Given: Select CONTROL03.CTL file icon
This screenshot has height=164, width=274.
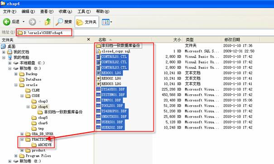Looking at the screenshot, I should pyautogui.click(x=98, y=68).
